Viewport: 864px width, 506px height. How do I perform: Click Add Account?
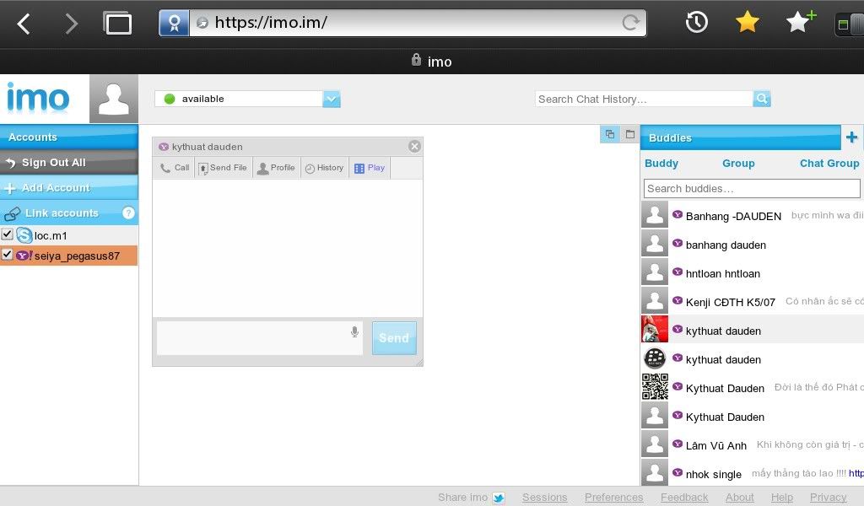coord(69,188)
